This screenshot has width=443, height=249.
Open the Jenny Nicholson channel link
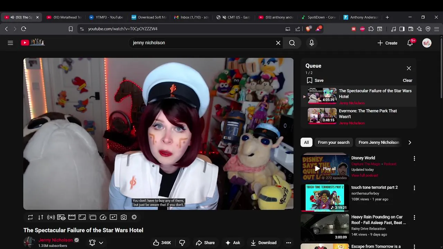55,240
